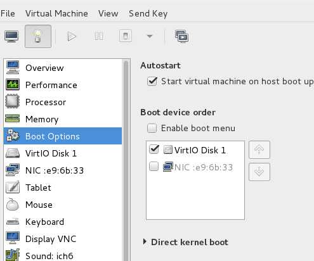Move boot device down with the arrow
This screenshot has height=261, width=314.
259,172
